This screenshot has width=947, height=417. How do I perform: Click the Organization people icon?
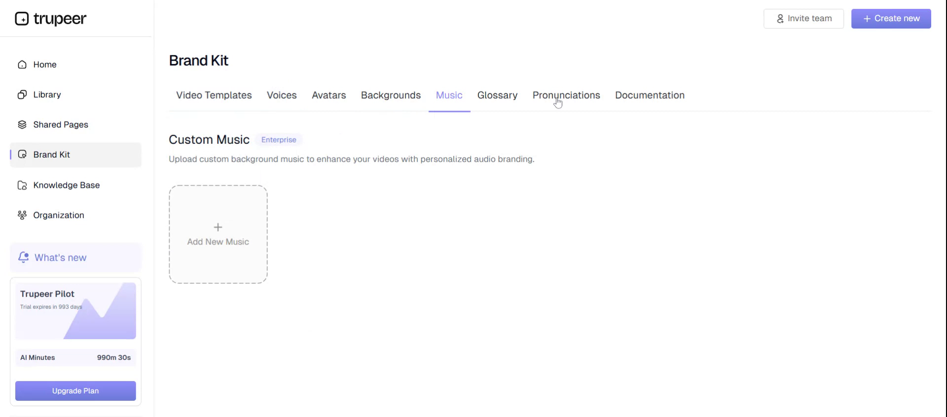pyautogui.click(x=22, y=215)
